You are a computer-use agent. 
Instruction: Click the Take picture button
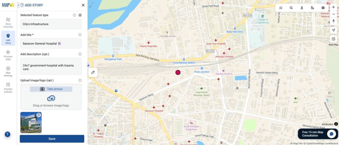[51, 89]
